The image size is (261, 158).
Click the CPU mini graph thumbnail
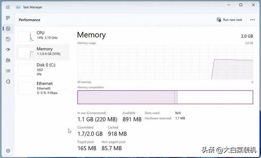point(26,36)
